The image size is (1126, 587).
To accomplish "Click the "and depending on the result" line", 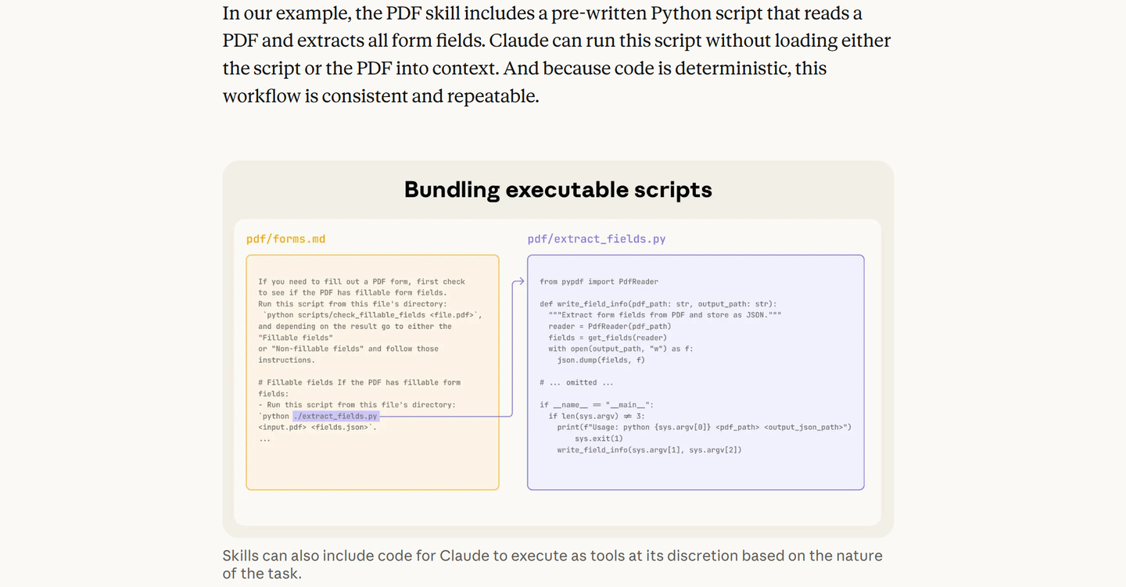I will click(x=355, y=327).
